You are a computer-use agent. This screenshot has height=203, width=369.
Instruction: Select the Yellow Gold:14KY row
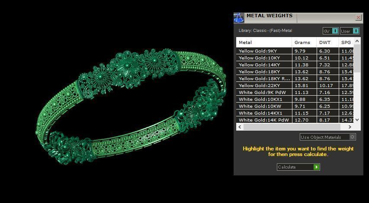coord(295,65)
